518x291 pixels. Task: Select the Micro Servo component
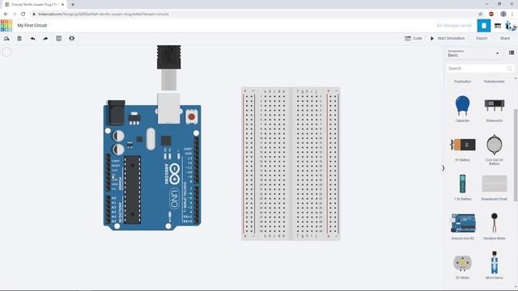point(495,266)
